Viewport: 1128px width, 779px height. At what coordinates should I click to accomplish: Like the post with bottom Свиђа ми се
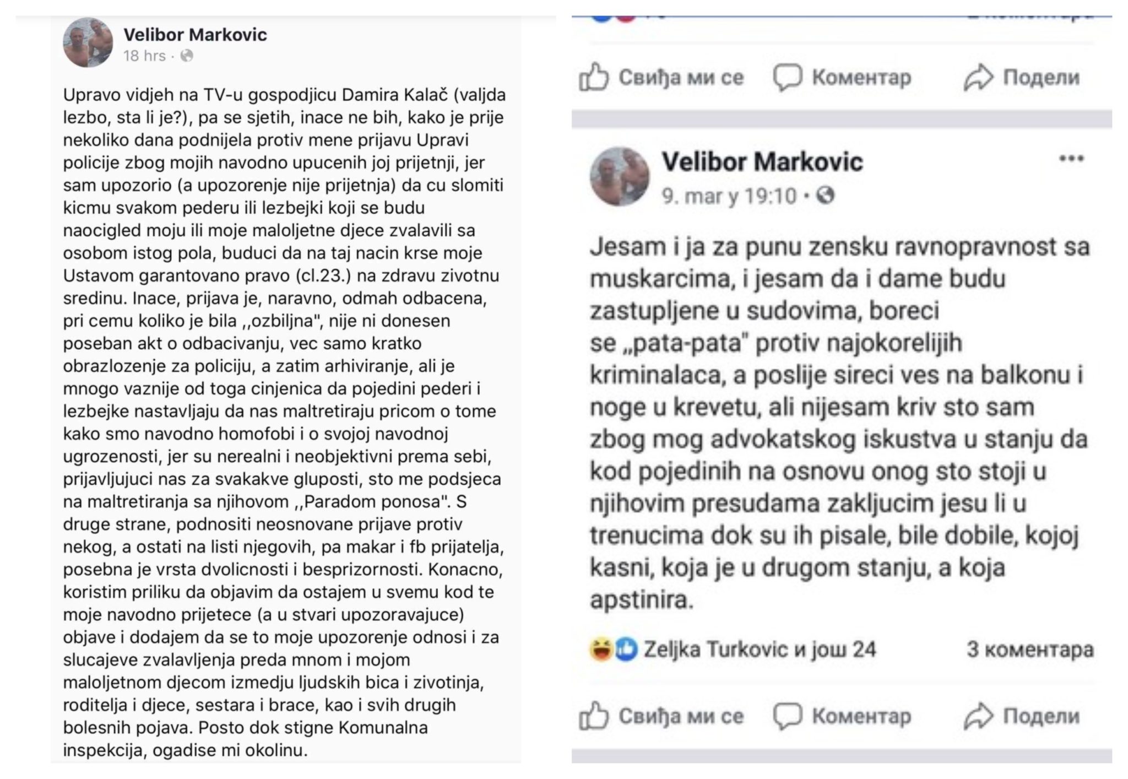pos(661,716)
